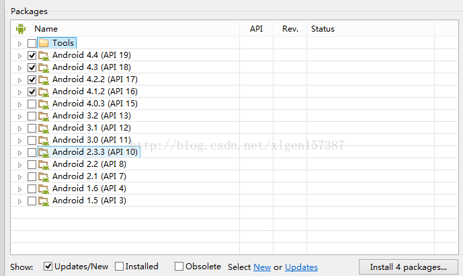
Task: Select the Android 2.3.3 (API 10) row label
Action: click(95, 152)
